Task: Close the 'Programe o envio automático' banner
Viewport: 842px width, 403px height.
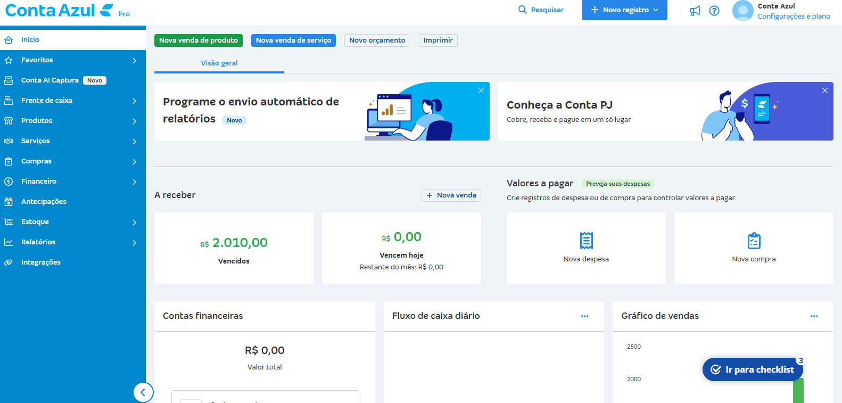Action: coord(481,91)
